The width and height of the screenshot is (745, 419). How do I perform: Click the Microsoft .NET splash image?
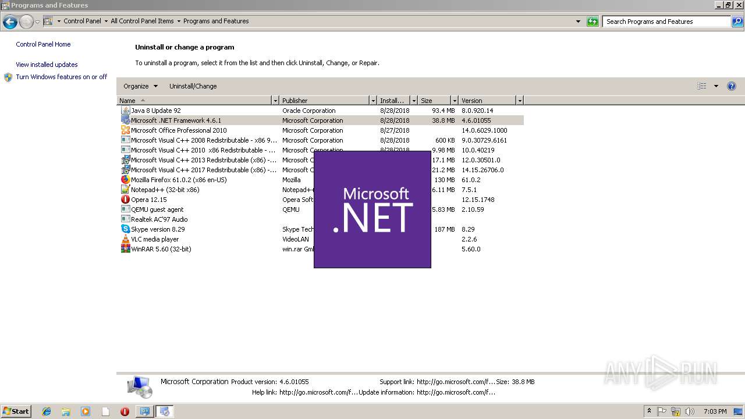pos(372,210)
